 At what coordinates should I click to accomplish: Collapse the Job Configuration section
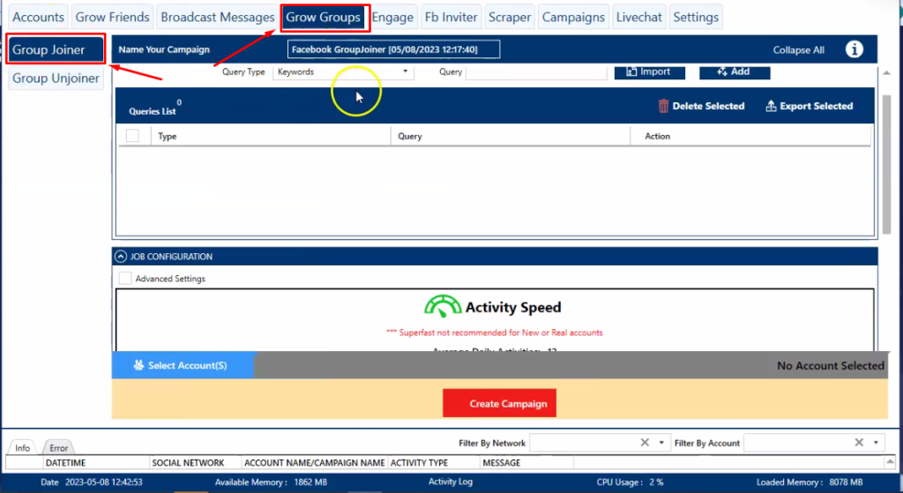click(120, 257)
